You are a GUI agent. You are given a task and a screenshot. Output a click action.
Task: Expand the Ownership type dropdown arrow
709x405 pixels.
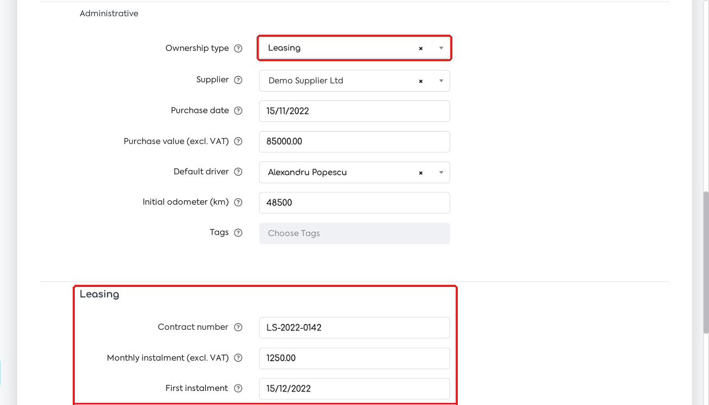[x=441, y=48]
